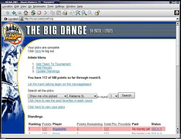Sort by Total Pts. Possible header
Screen dimensions: 181x139
click(x=117, y=124)
